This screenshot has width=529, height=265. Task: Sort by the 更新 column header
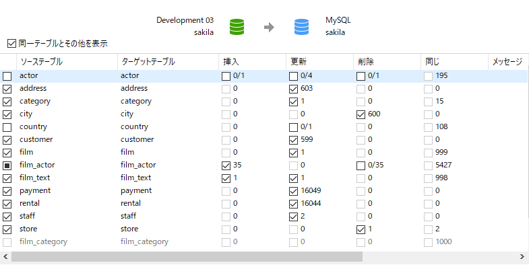320,62
